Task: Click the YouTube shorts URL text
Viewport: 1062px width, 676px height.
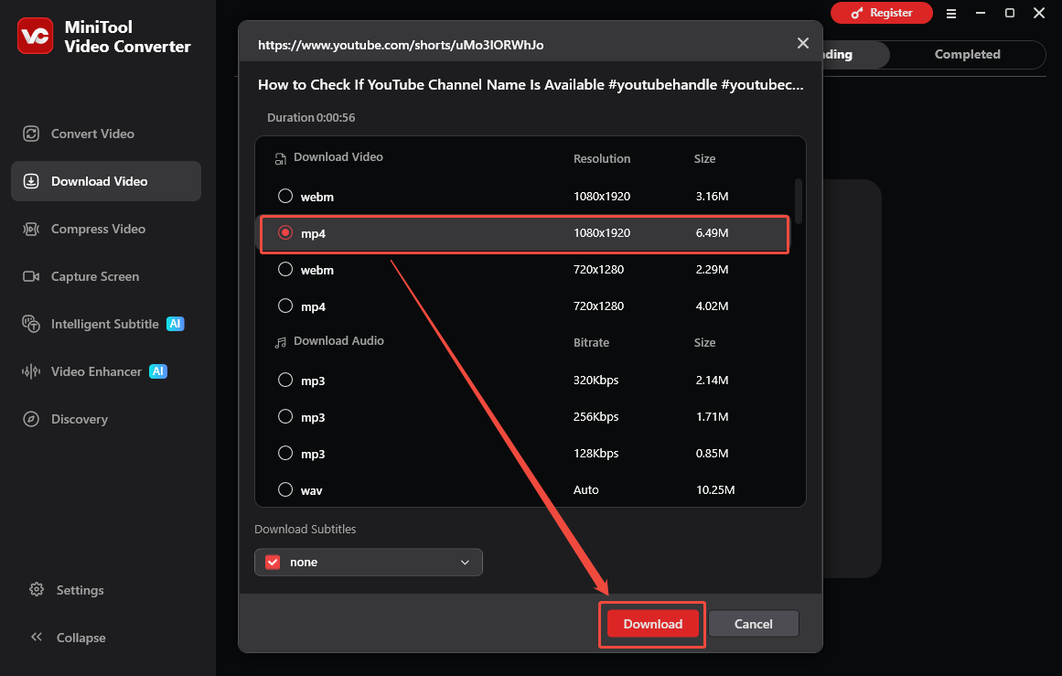Action: (x=401, y=45)
